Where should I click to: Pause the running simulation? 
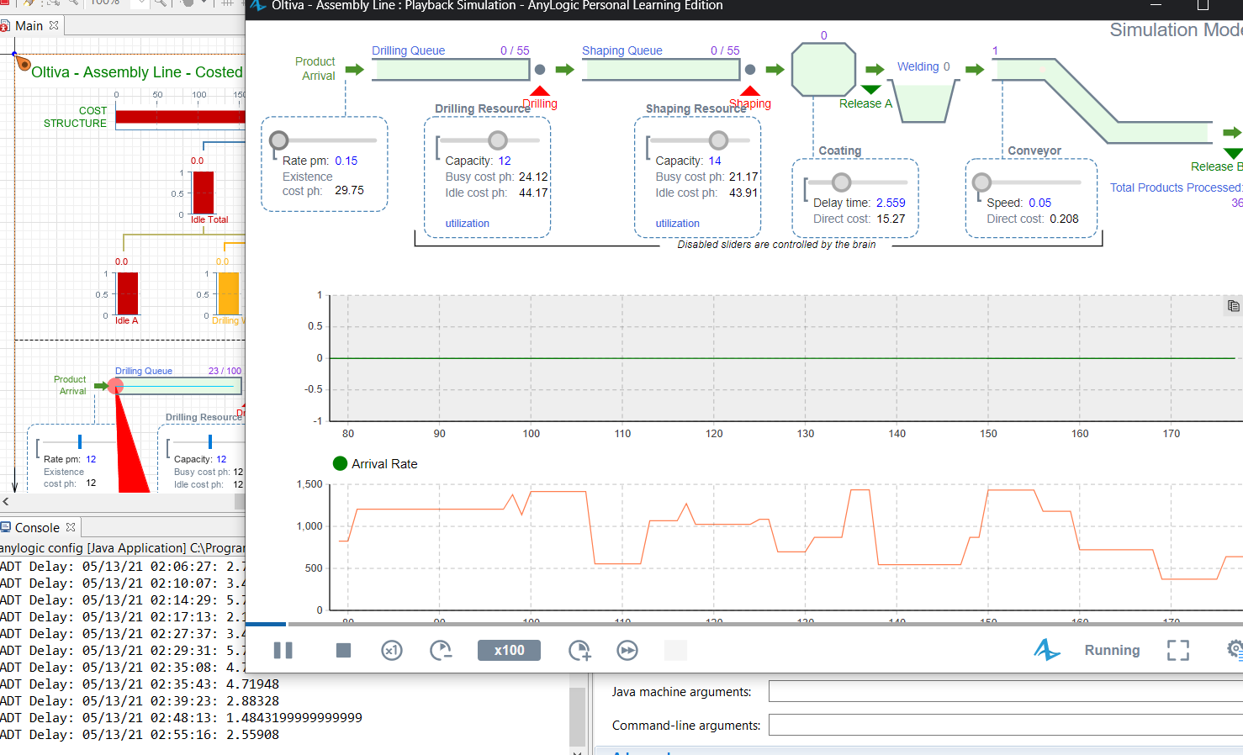tap(283, 650)
